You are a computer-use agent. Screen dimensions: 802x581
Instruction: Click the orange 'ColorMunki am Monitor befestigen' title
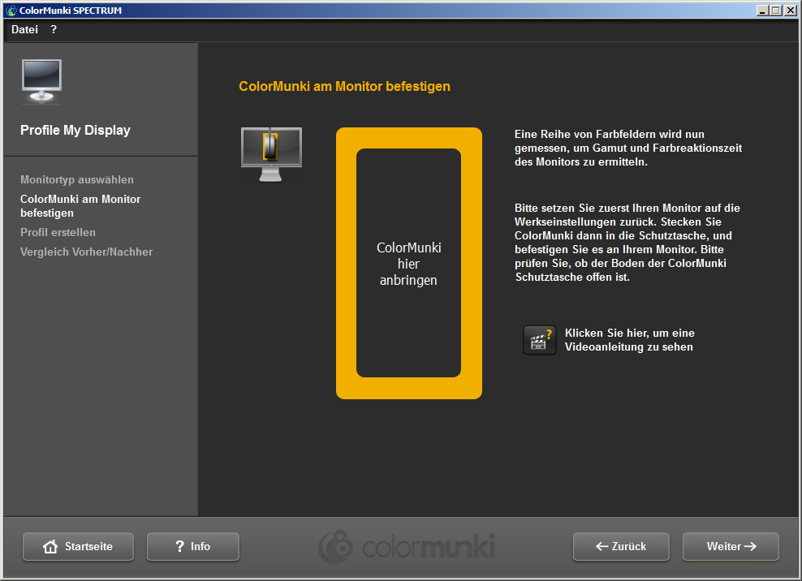point(344,86)
